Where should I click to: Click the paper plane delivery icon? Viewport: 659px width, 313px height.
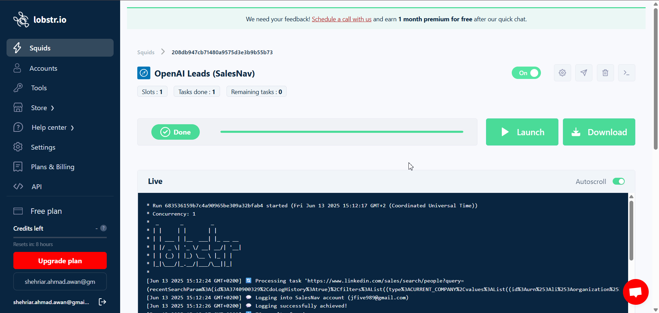tap(584, 73)
